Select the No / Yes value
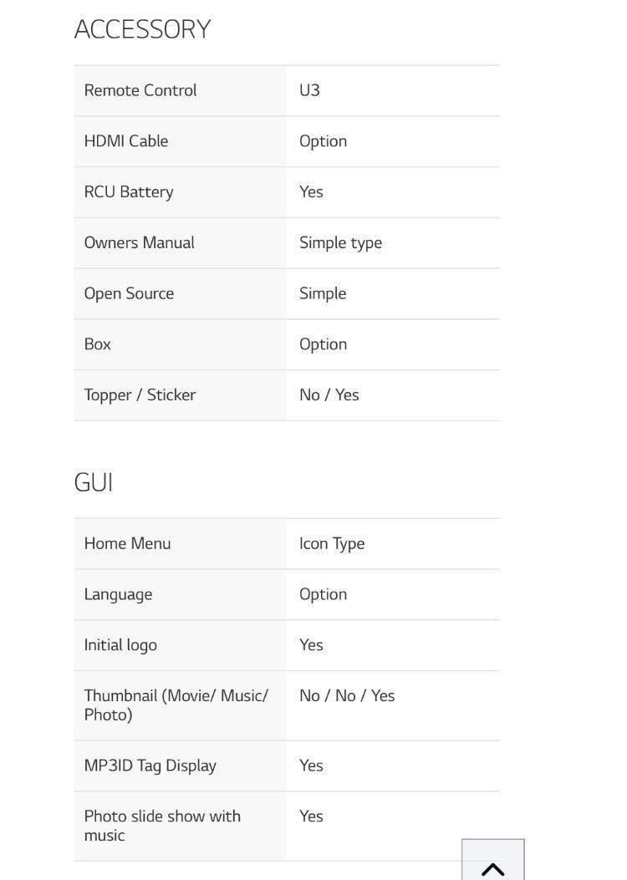This screenshot has height=880, width=627. click(329, 394)
